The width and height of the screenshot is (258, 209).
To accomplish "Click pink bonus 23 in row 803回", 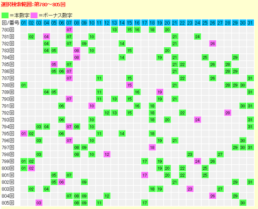I will click(190, 189).
